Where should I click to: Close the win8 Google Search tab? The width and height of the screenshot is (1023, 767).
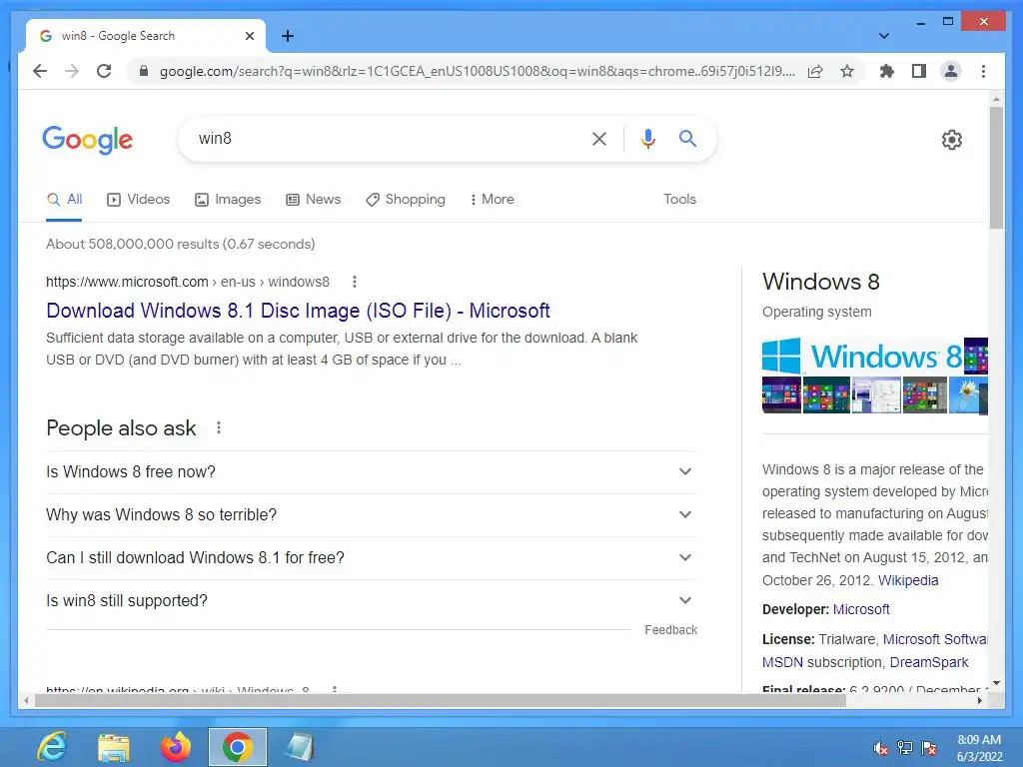tap(249, 36)
